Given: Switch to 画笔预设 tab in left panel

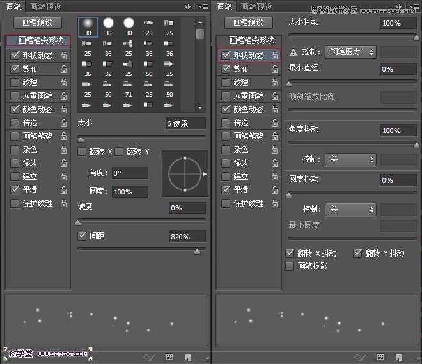Looking at the screenshot, I should pyautogui.click(x=45, y=7).
